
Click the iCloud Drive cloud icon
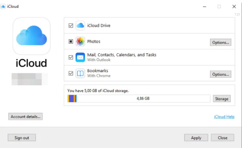80,25
